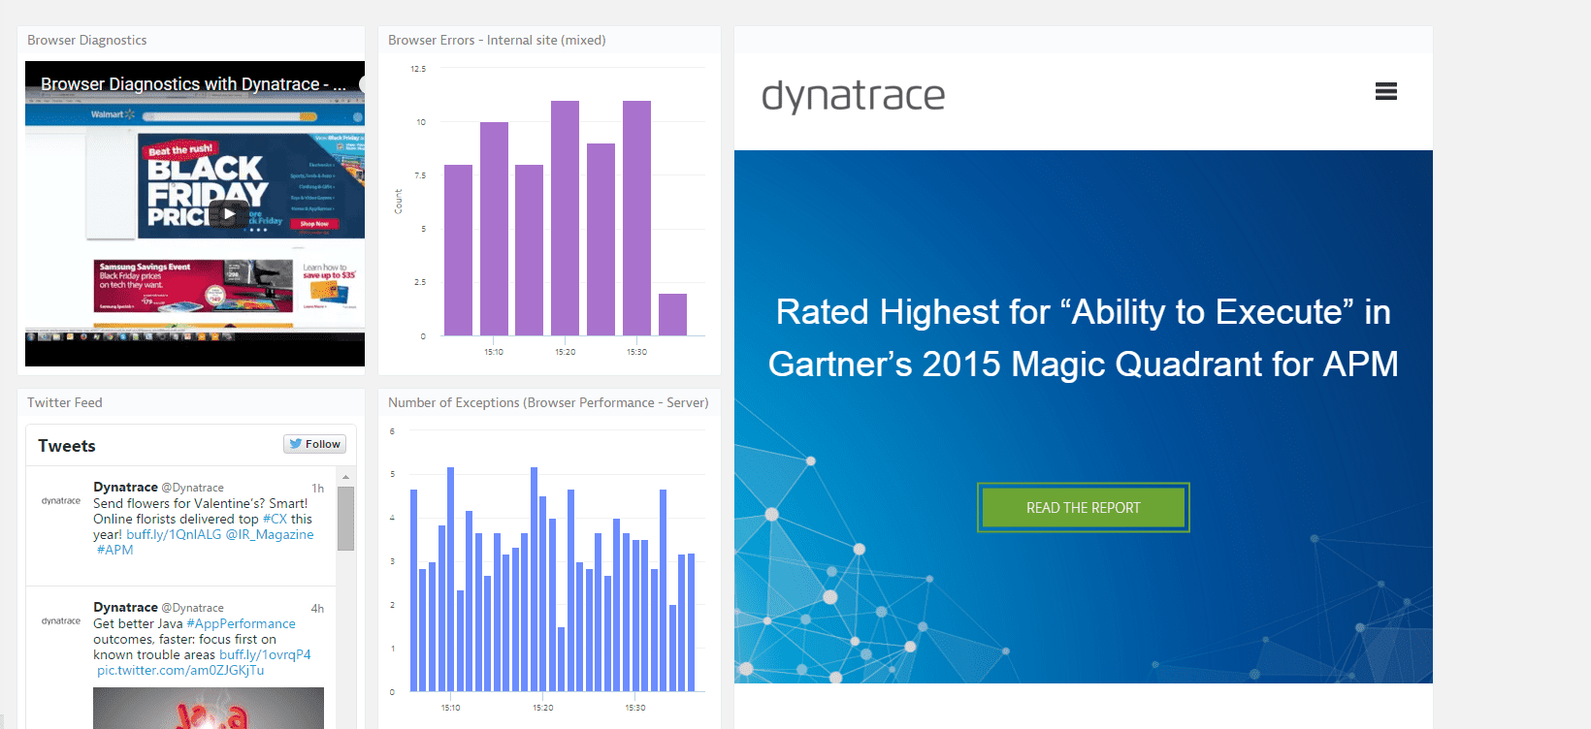This screenshot has width=1591, height=729.
Task: Play the Browser Diagnostics video
Action: click(x=228, y=214)
